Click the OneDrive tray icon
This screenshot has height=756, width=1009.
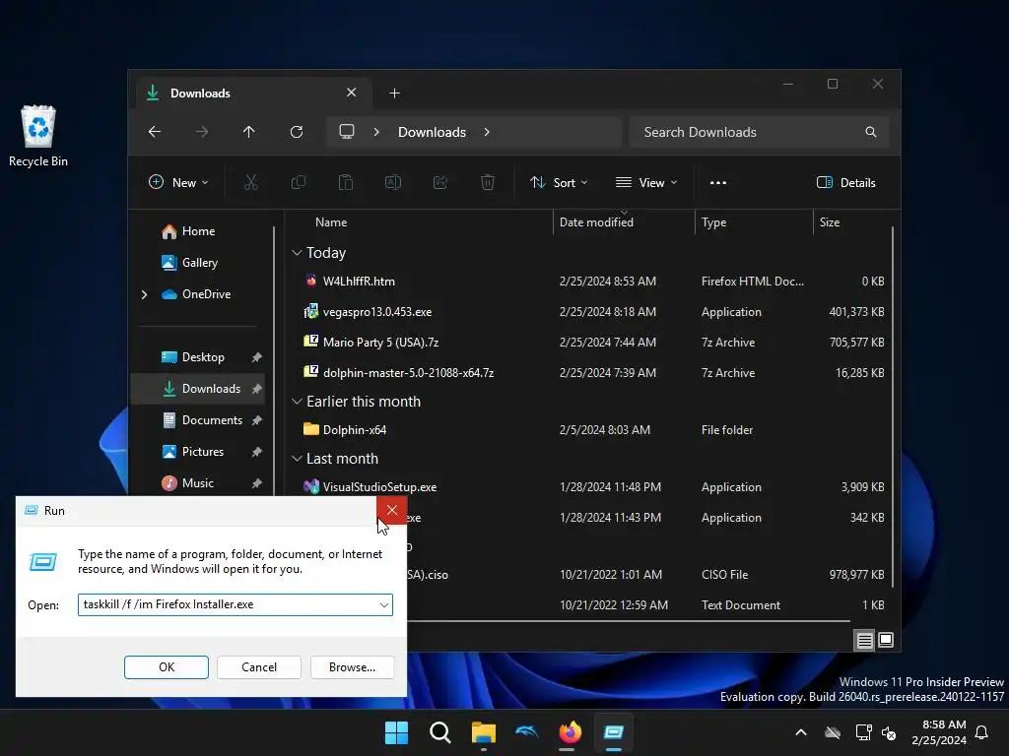coord(833,732)
